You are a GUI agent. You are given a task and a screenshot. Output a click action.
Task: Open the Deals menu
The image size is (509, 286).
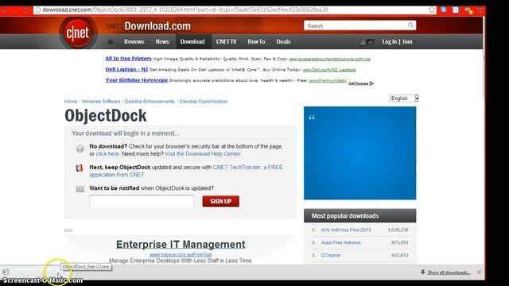click(283, 42)
